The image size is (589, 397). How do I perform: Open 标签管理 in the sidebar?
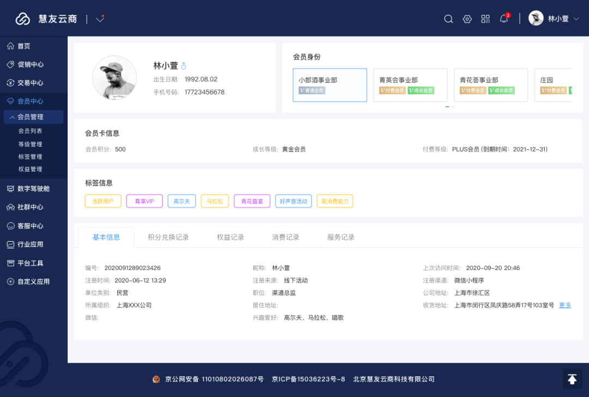[31, 157]
